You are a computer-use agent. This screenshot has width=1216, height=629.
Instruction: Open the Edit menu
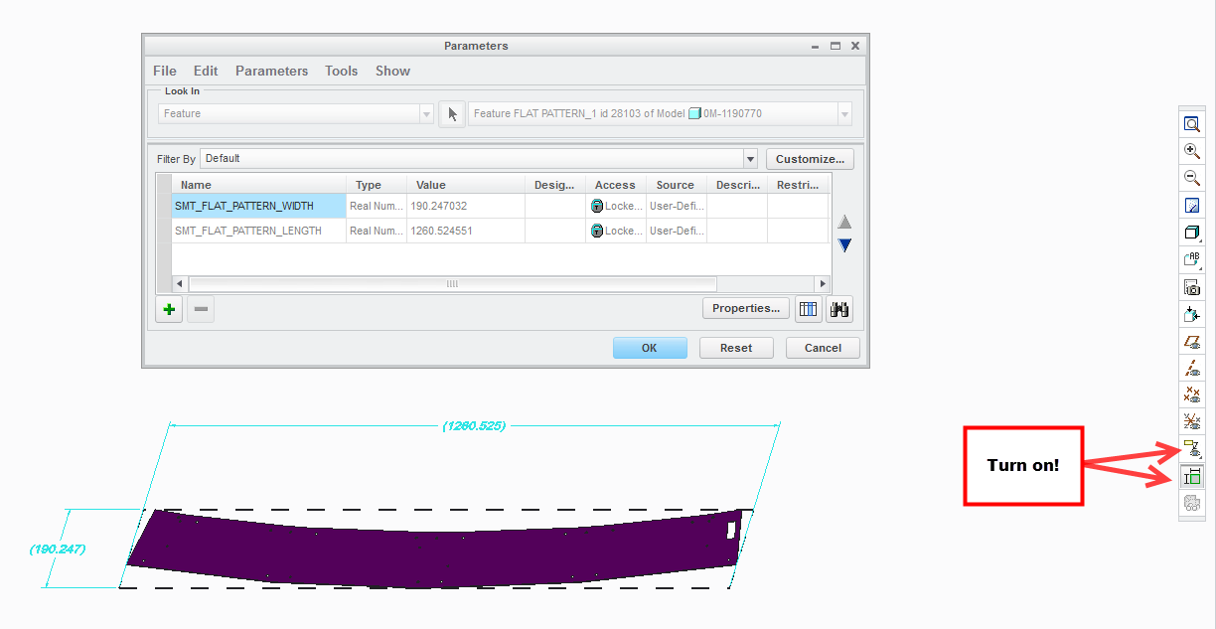tap(206, 71)
